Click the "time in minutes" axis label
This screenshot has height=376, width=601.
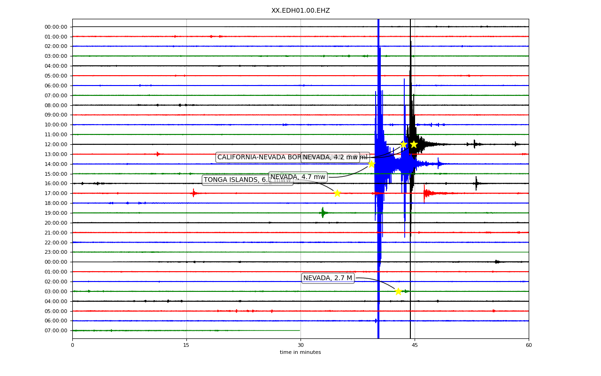pos(300,352)
